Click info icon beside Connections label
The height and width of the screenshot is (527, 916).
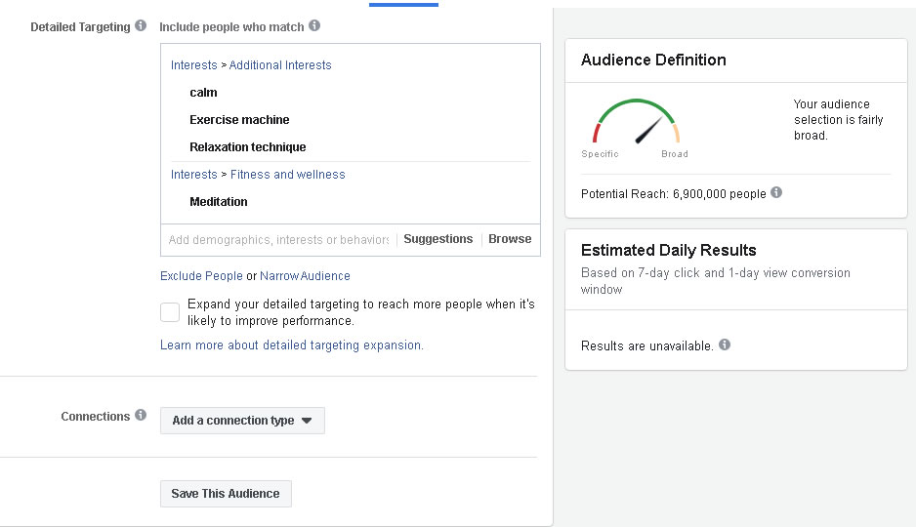tap(141, 415)
